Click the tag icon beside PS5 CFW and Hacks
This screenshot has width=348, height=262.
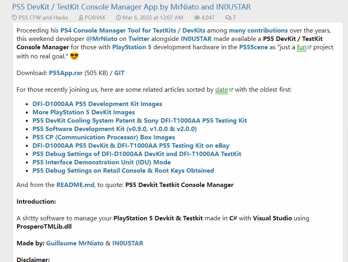(15, 17)
